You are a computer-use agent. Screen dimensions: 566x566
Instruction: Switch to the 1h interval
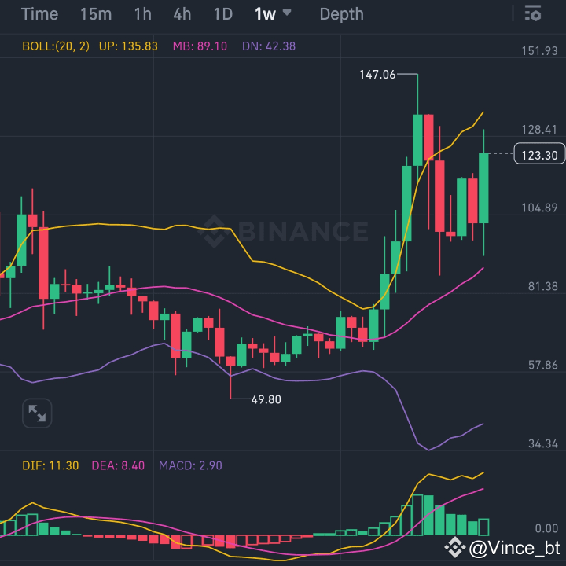click(143, 14)
